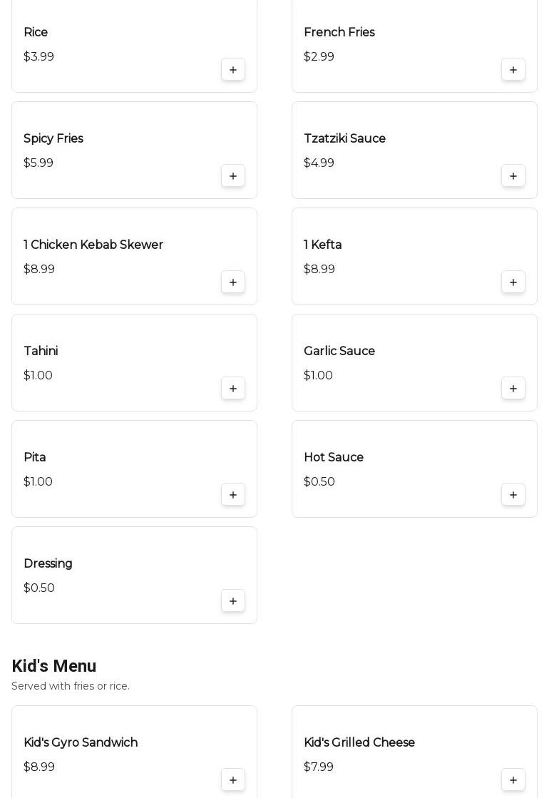Select the 1 Chicken Kebab Skewer name

pyautogui.click(x=93, y=245)
